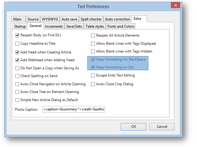The width and height of the screenshot is (197, 147).
Task: Open the Fonts and Colors sub-tab
Action: 121,26
